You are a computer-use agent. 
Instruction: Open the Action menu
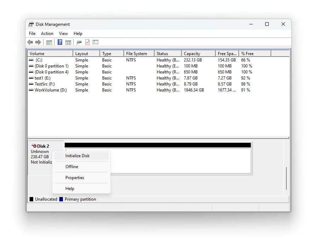click(47, 34)
